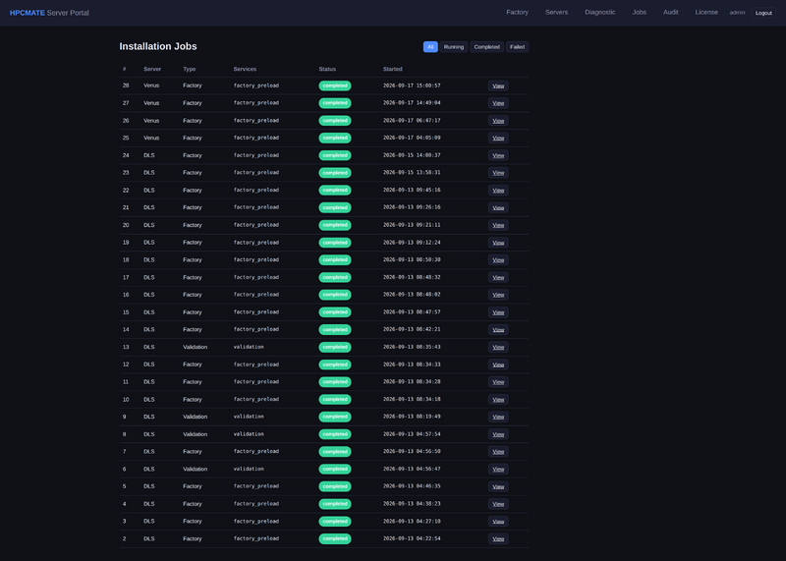Viewport: 786px width, 561px height.
Task: Click the validation service text in job 6
Action: point(249,470)
